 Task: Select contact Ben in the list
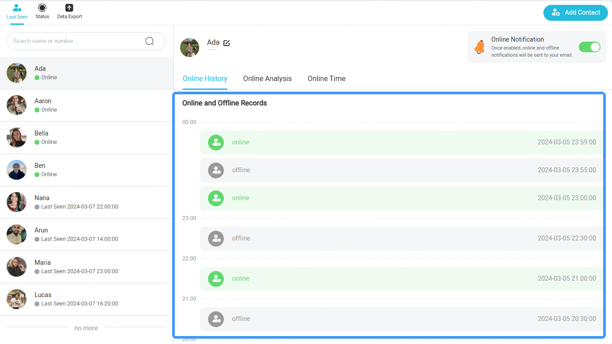[x=87, y=170]
